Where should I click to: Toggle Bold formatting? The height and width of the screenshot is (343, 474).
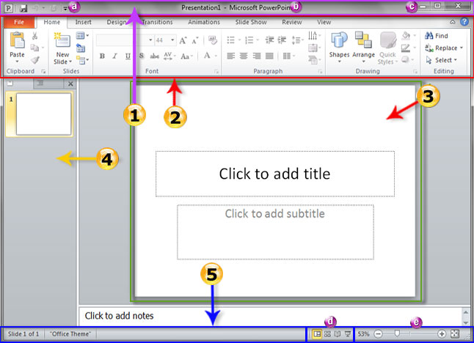pos(102,56)
